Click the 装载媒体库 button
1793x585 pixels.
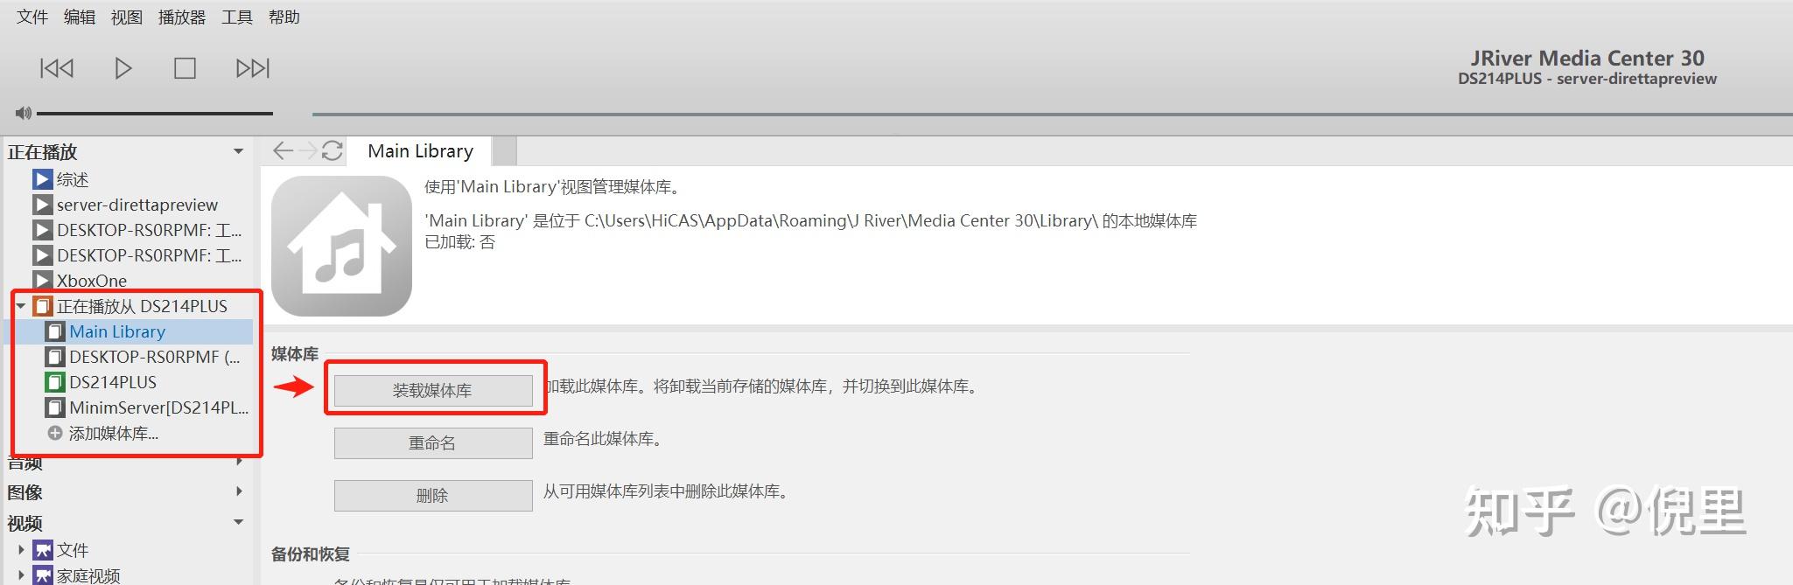click(x=433, y=390)
